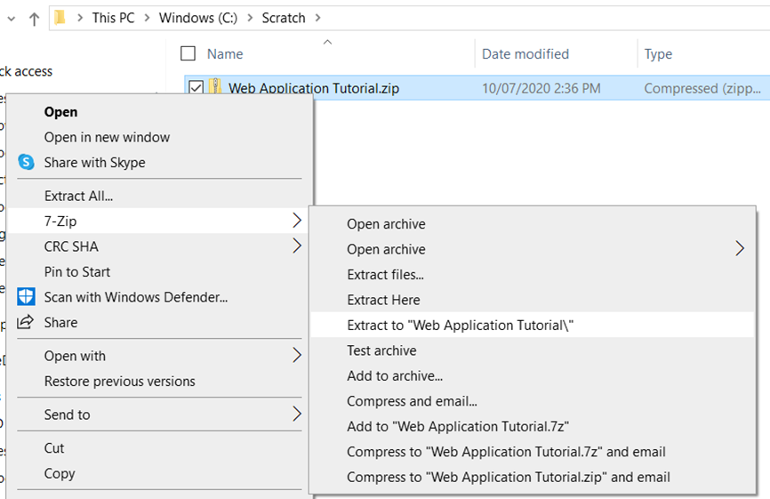Click the Windows Defender shield icon
The height and width of the screenshot is (499, 770).
point(26,297)
